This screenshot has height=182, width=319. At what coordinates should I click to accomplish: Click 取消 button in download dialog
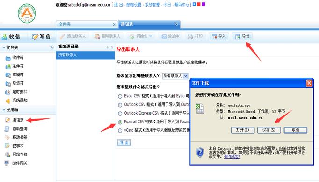coord(296,130)
